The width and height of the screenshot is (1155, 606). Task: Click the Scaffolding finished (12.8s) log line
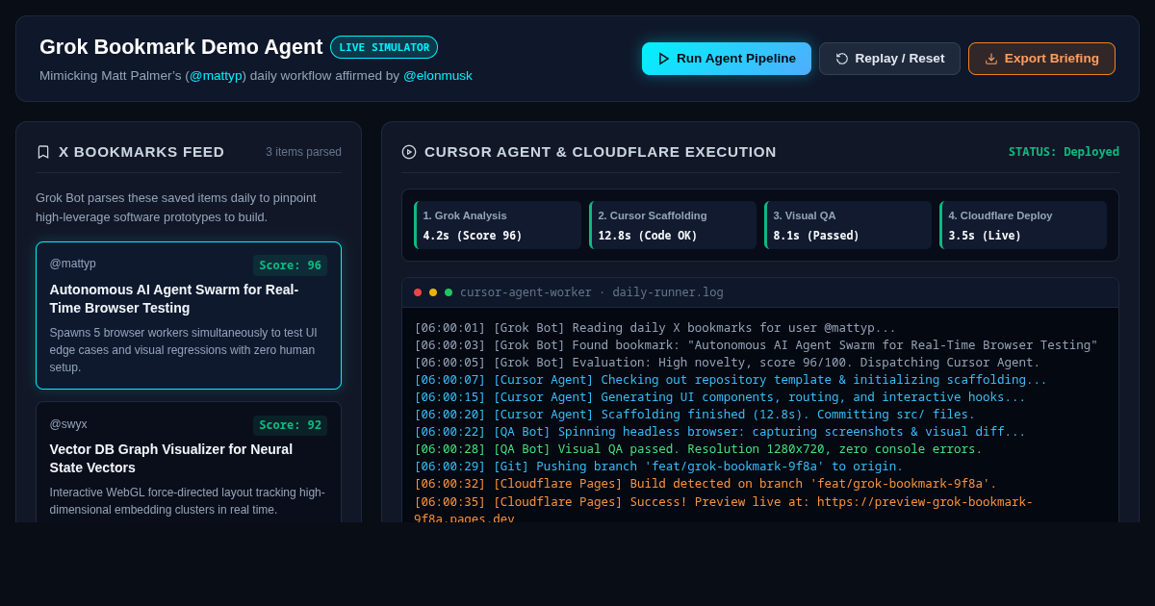[x=695, y=415]
